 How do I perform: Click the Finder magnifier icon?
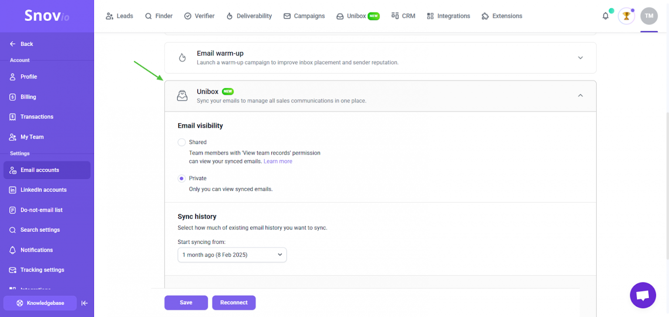(149, 16)
